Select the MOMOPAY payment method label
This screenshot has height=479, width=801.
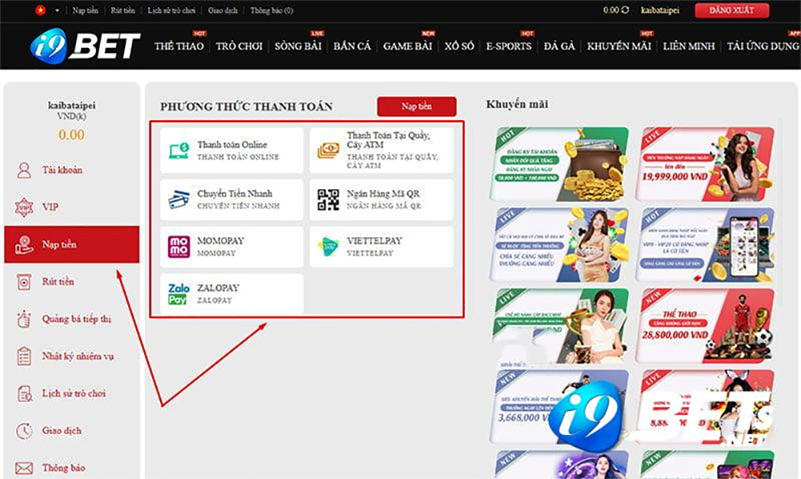tap(221, 240)
